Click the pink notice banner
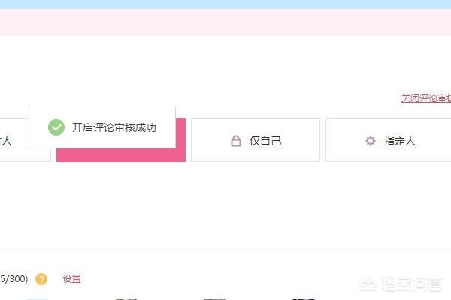This screenshot has height=300, width=451. click(x=225, y=22)
